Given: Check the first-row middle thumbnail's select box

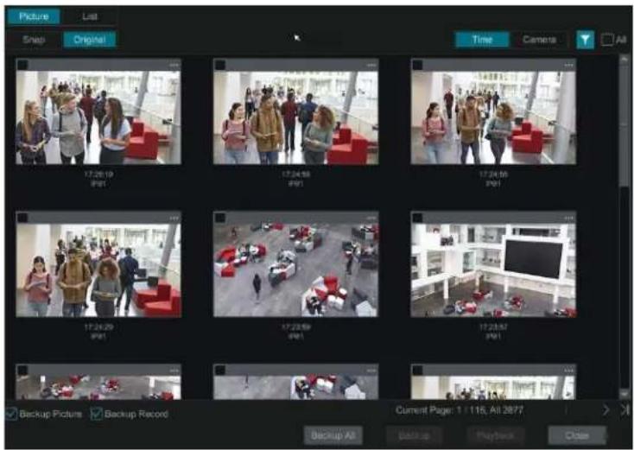Looking at the screenshot, I should [x=220, y=65].
